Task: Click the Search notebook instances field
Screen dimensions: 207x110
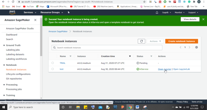Action: tap(107, 47)
